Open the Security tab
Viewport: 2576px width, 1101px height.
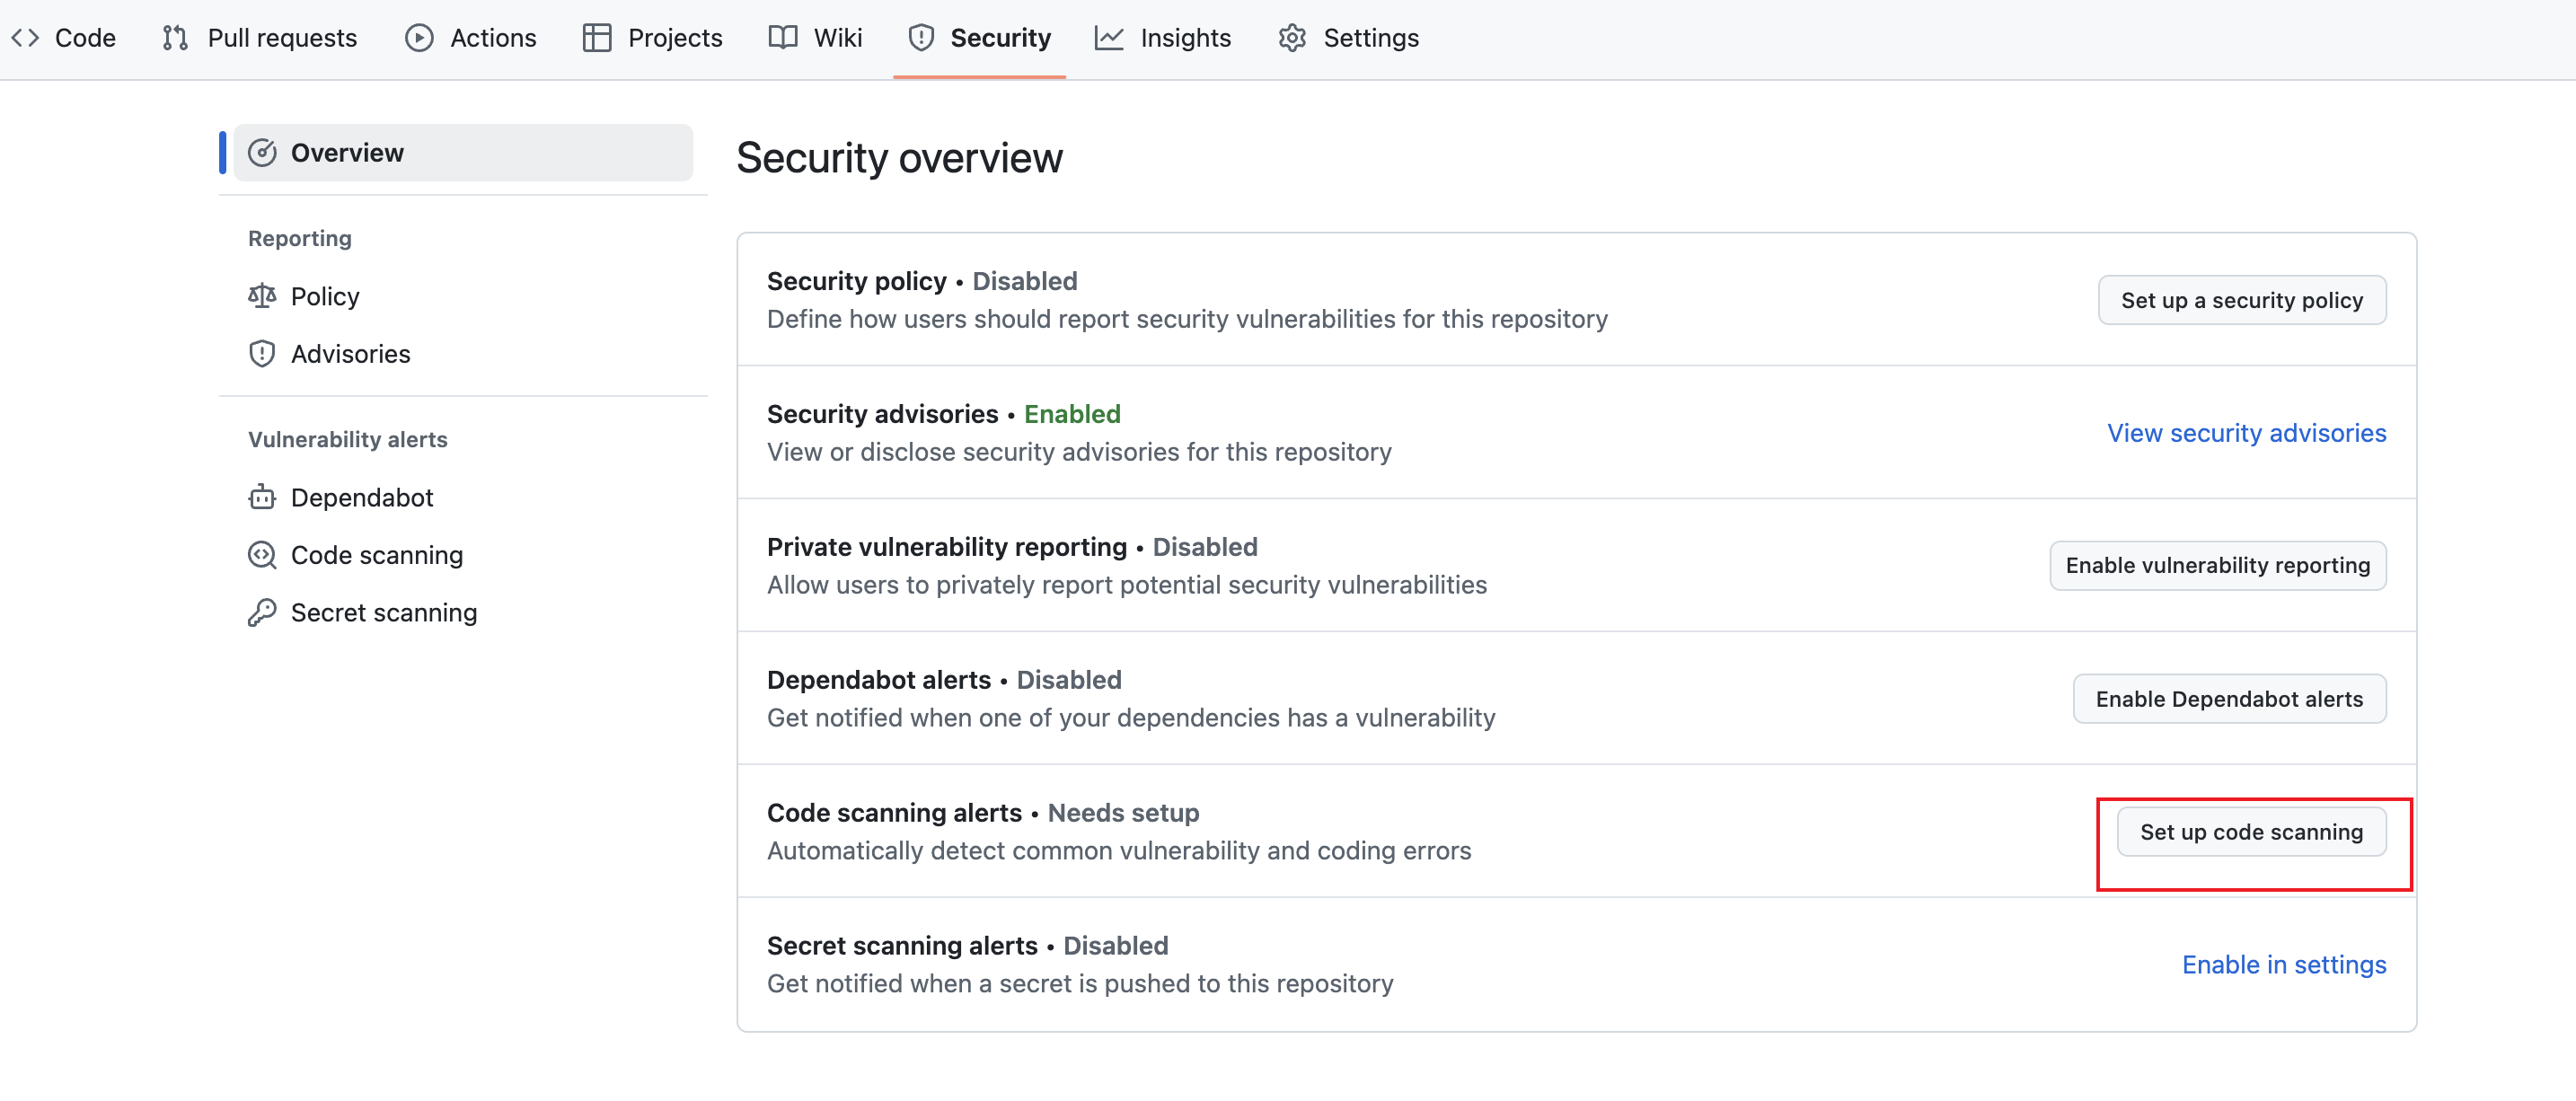pos(980,38)
